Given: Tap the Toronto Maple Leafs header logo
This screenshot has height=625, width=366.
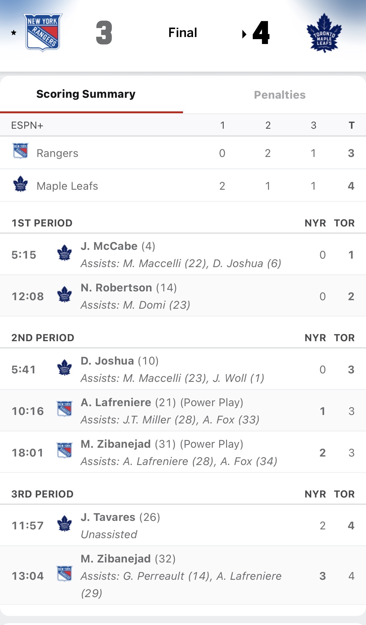Looking at the screenshot, I should (324, 33).
